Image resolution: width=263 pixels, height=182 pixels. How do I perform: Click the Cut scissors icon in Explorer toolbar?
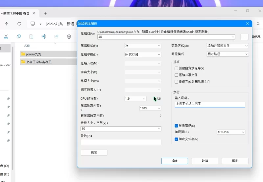[x=6, y=36]
